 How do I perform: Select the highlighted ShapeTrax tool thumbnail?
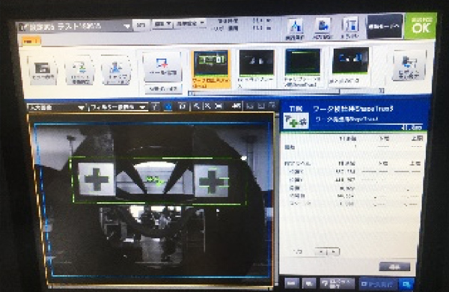click(x=211, y=69)
